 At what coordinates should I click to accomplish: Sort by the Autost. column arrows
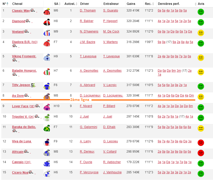click(77, 4)
